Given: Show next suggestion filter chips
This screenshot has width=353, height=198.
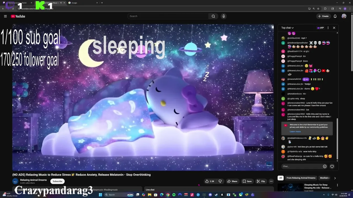Looking at the screenshot, I should point(335,178).
